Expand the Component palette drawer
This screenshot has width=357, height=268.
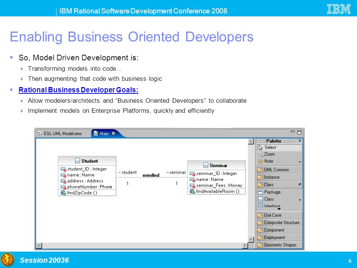coord(279,230)
